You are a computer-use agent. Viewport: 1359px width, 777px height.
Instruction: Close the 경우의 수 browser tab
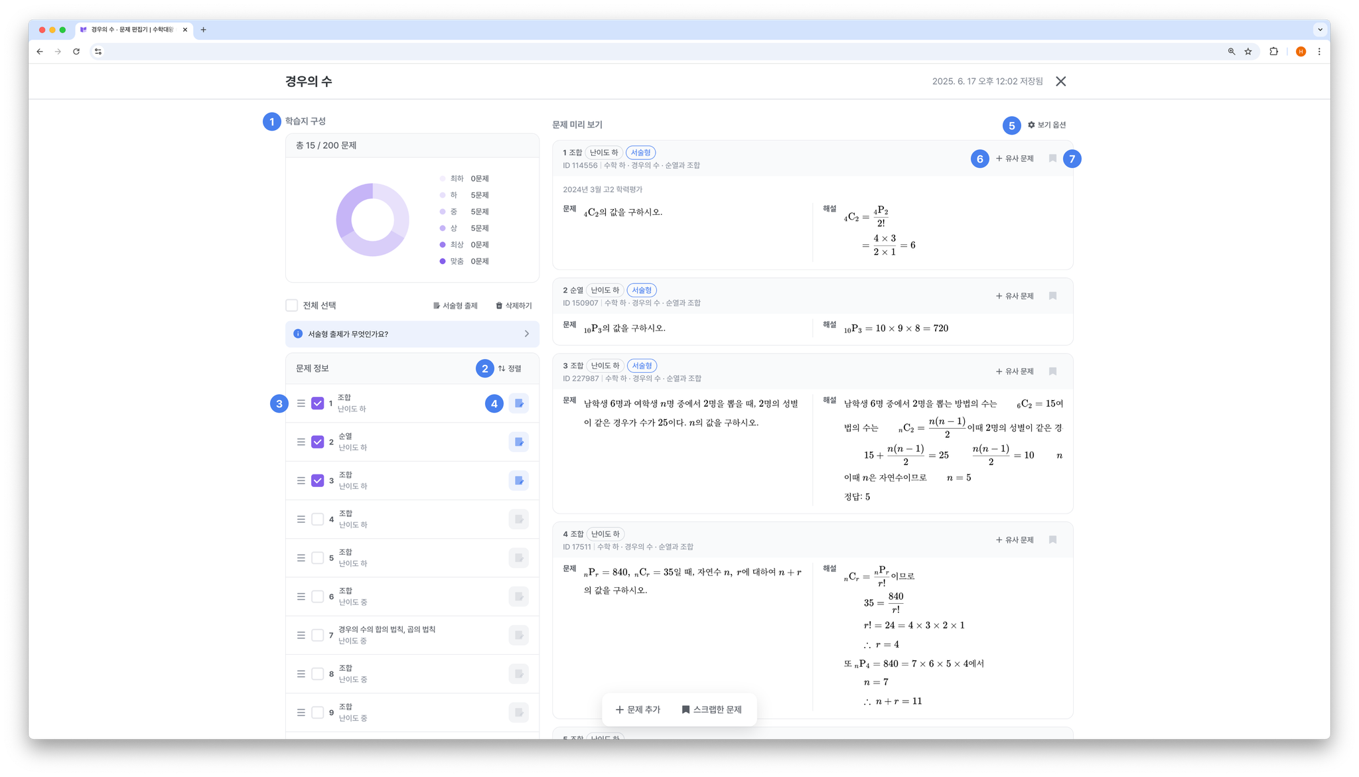click(x=185, y=30)
